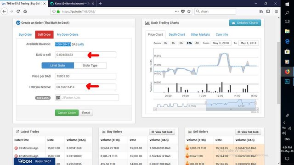Viewport: 294px width, 165px height.
Task: Open the Firefox hamburger menu
Action: tap(277, 11)
